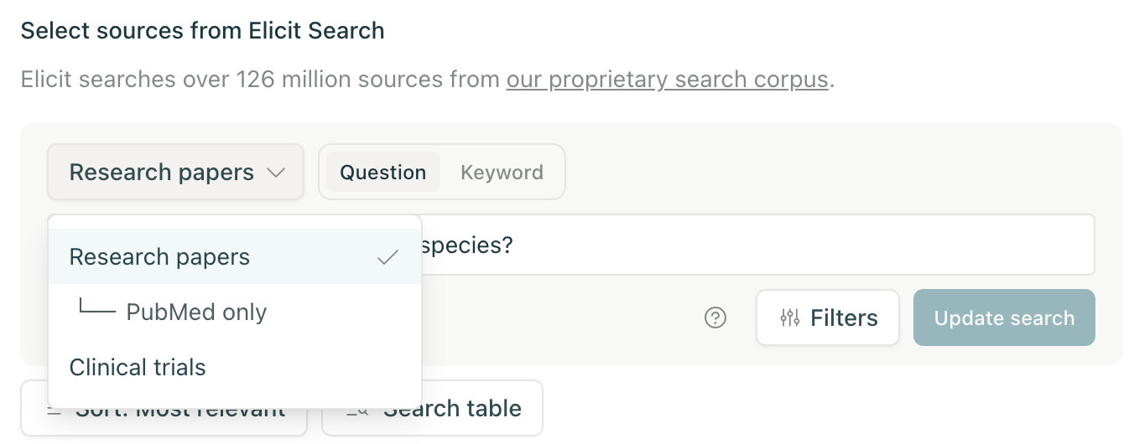The image size is (1134, 444).
Task: Click the Research papers dropdown button label
Action: click(x=161, y=173)
